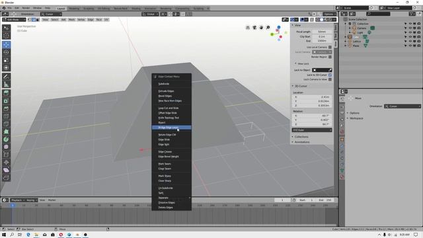Toggle X-ray mode in viewport header
Image resolution: width=423 pixels, height=238 pixels.
312,19
